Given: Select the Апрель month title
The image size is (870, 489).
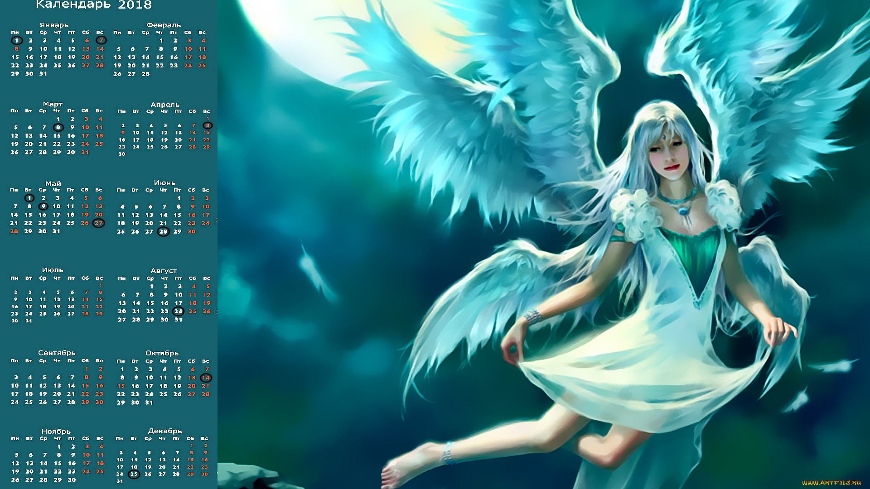Looking at the screenshot, I should click(165, 105).
